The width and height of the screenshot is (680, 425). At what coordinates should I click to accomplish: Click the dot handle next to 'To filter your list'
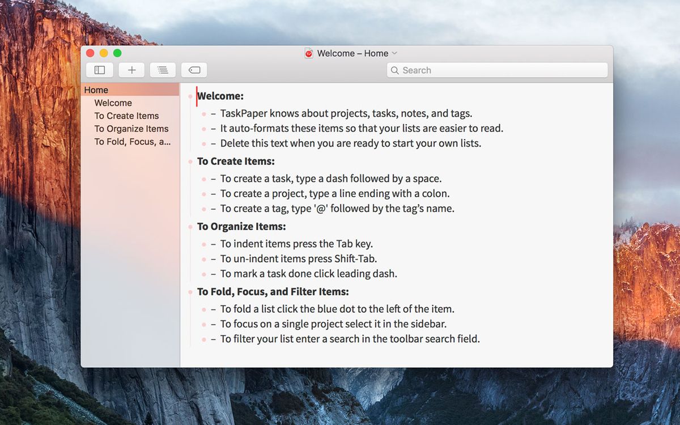point(203,339)
